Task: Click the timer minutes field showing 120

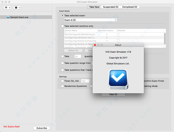Action: pos(85,81)
